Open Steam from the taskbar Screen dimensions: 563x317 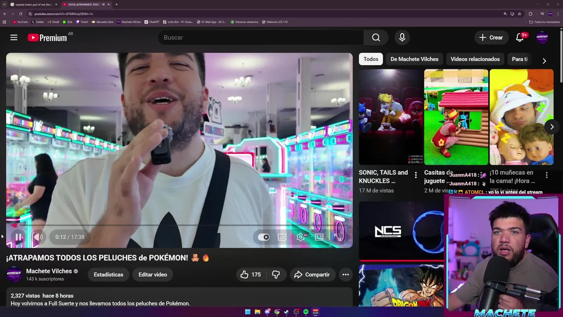286,312
